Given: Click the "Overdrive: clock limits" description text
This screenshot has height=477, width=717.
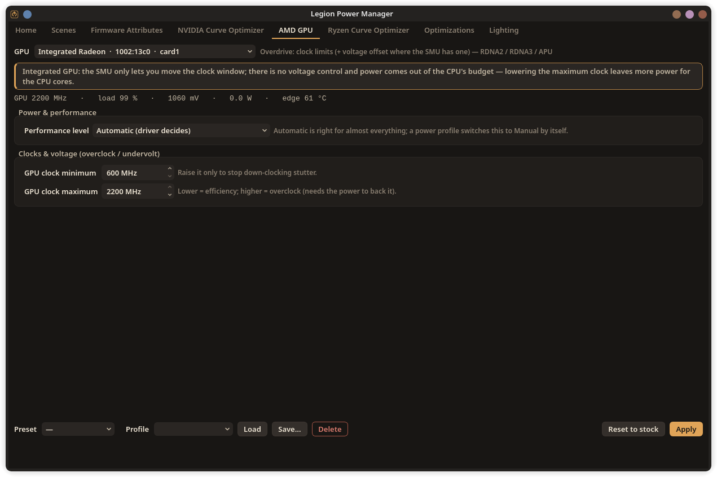Looking at the screenshot, I should click(x=406, y=51).
